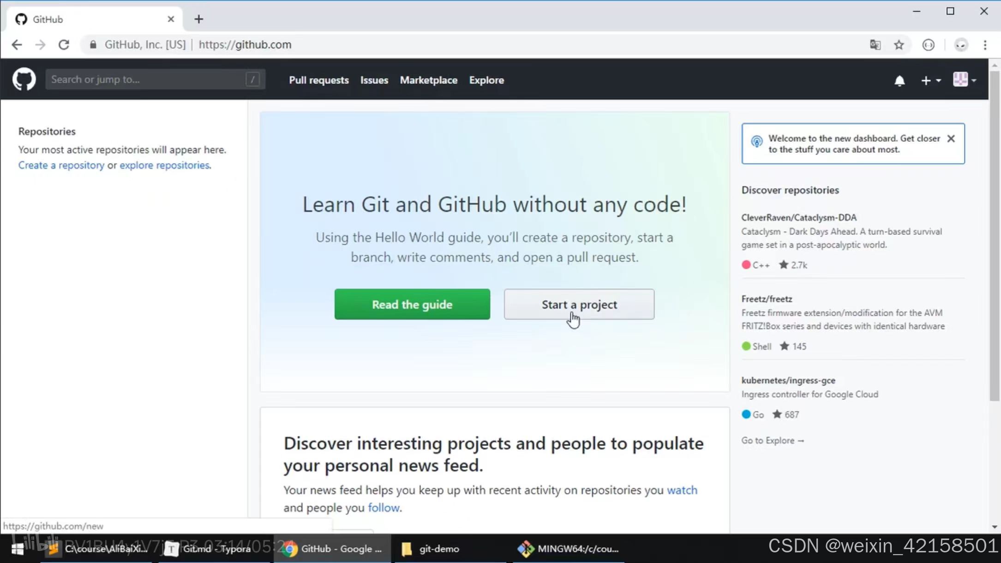The width and height of the screenshot is (1001, 563).
Task: Click the browser forward arrow
Action: [40, 45]
